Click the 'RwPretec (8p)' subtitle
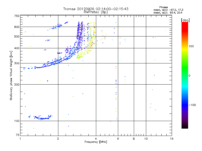This screenshot has width=202, height=151. tap(96, 12)
